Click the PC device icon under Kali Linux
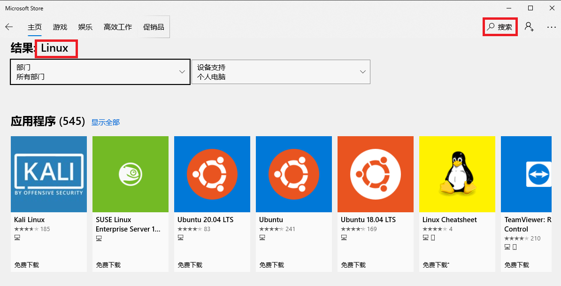Screen dimensions: 561x286 click(17, 238)
